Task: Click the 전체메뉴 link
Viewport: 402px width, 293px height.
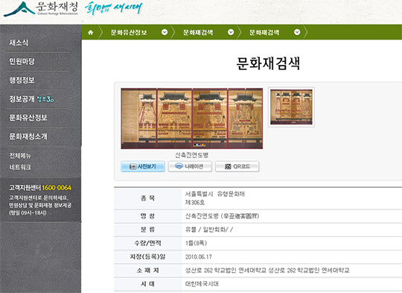Action: (x=20, y=156)
